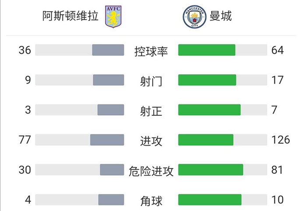This screenshot has height=211, width=302.
Task: Click Aston Villa's gray 射正 bar
Action: point(111,110)
